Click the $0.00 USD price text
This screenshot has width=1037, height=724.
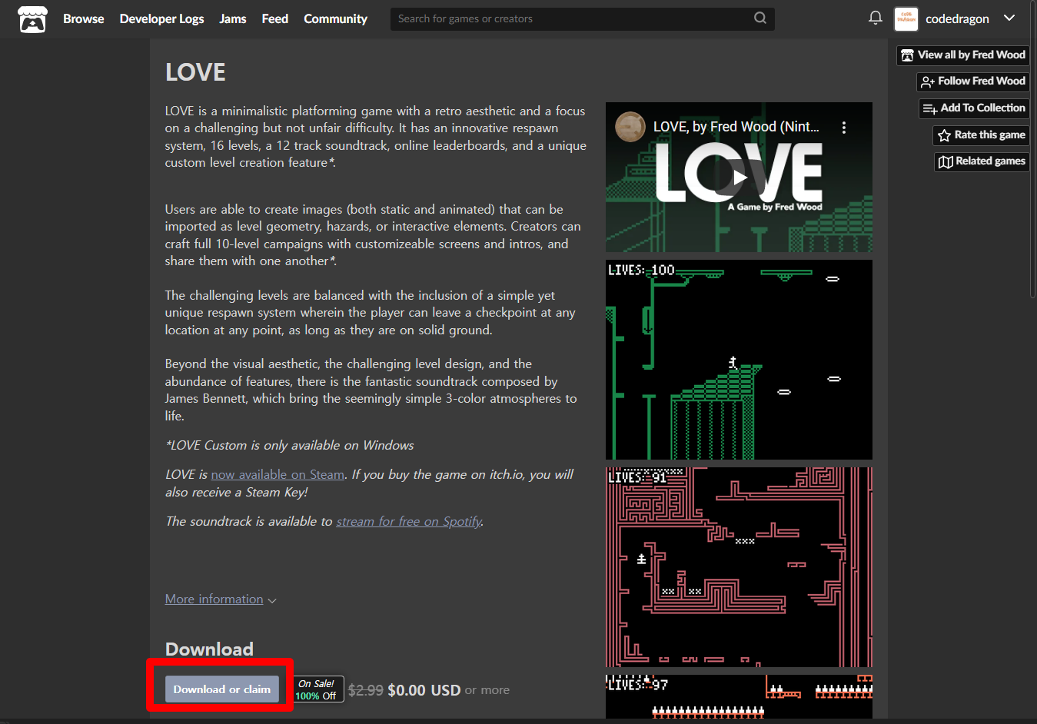coord(424,690)
